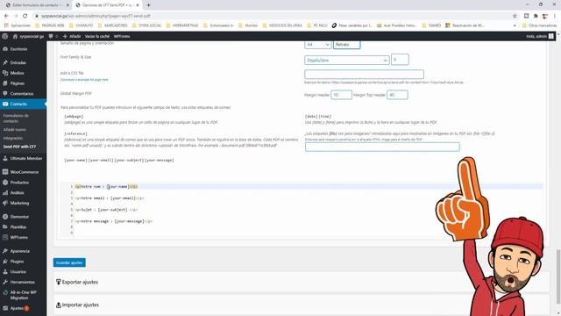Open Otros marcadores bookmark folder
Image resolution: width=561 pixels, height=316 pixels.
(x=540, y=25)
